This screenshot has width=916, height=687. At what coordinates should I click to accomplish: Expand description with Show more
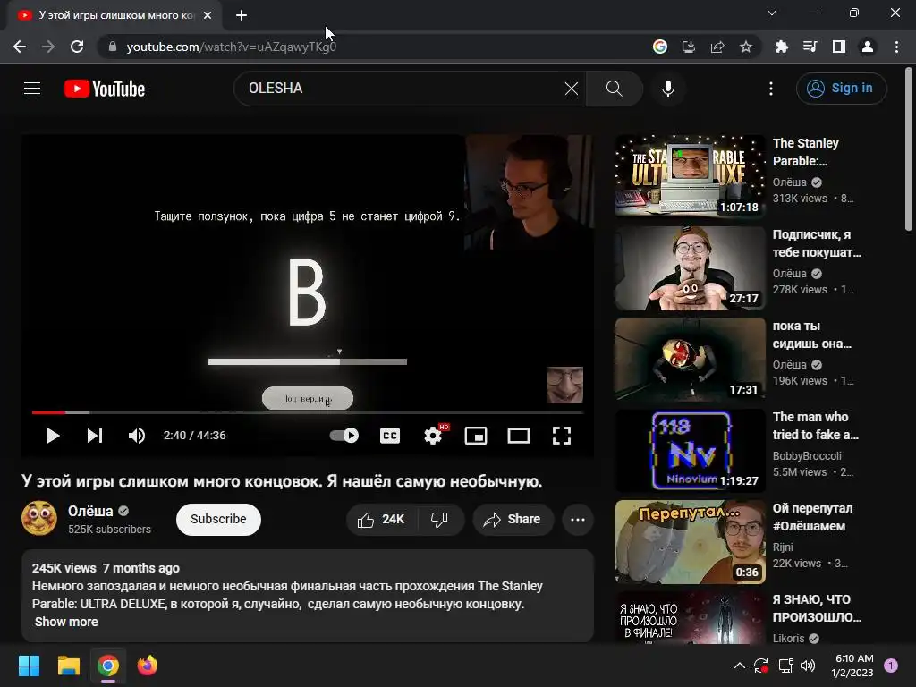[66, 622]
